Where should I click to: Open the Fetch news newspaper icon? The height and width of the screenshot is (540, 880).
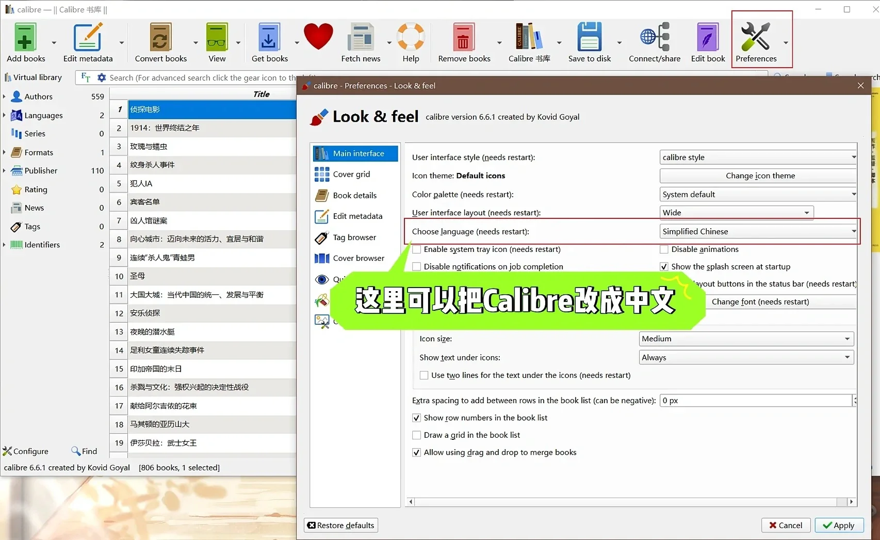tap(361, 37)
